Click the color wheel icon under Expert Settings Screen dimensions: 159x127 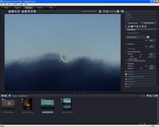coord(137,26)
